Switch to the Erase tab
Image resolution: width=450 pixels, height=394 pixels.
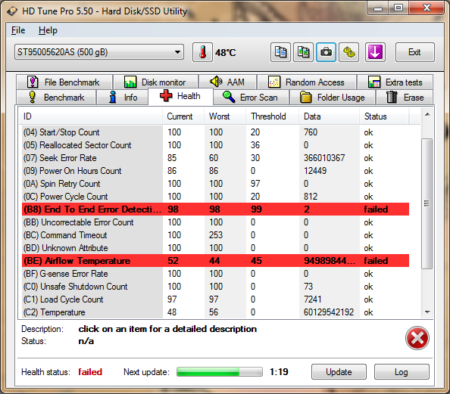(x=405, y=97)
